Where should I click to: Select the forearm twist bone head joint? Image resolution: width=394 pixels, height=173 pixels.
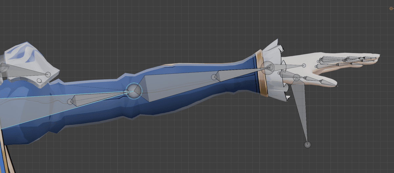click(x=214, y=77)
